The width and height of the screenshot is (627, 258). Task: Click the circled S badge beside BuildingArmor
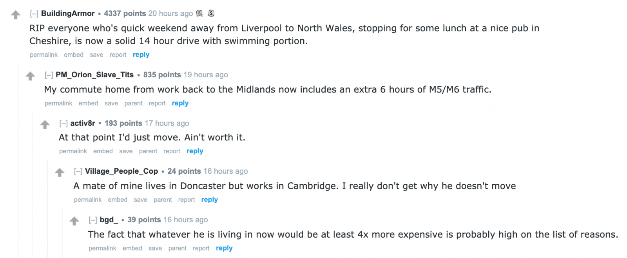(211, 13)
